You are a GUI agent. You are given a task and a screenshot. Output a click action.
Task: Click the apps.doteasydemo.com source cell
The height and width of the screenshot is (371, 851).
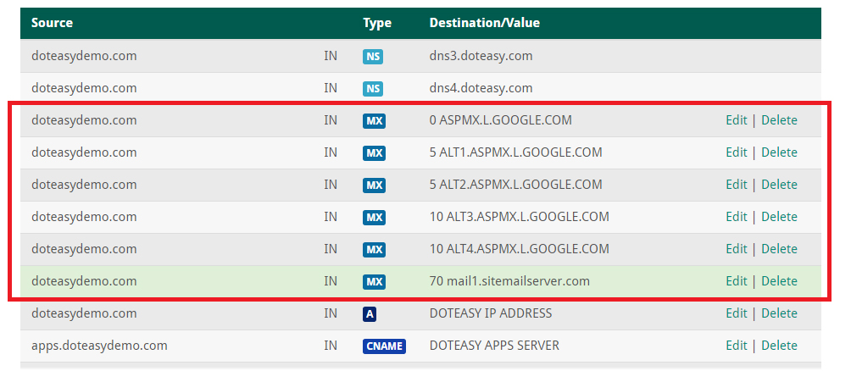pyautogui.click(x=99, y=345)
